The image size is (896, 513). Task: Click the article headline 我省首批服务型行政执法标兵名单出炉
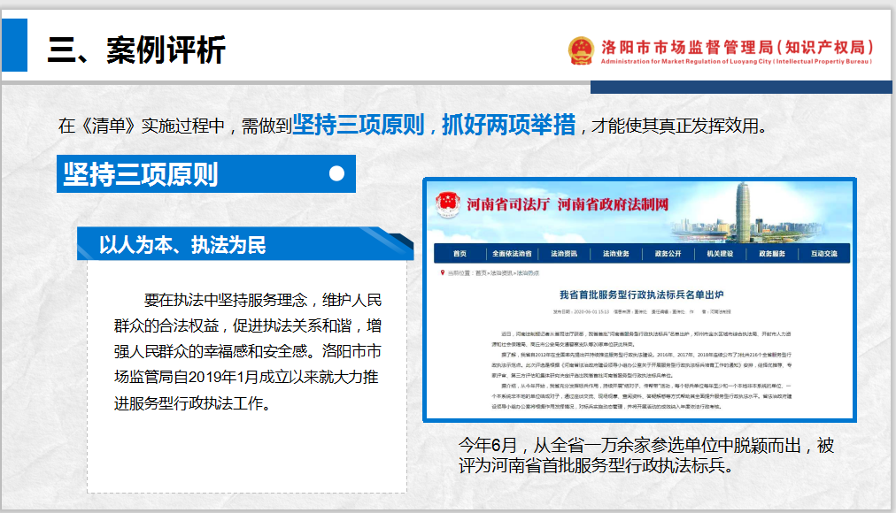tap(641, 293)
